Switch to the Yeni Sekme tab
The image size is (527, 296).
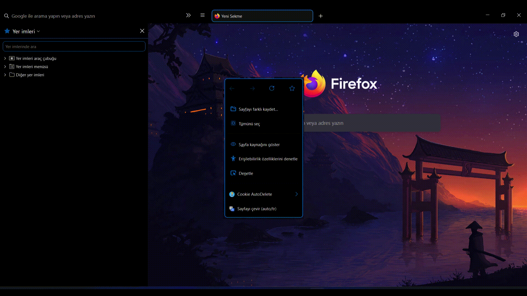[262, 16]
